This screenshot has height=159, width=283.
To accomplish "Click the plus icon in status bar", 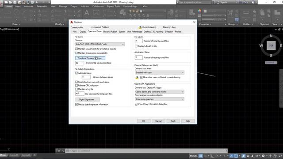I will tap(271, 156).
